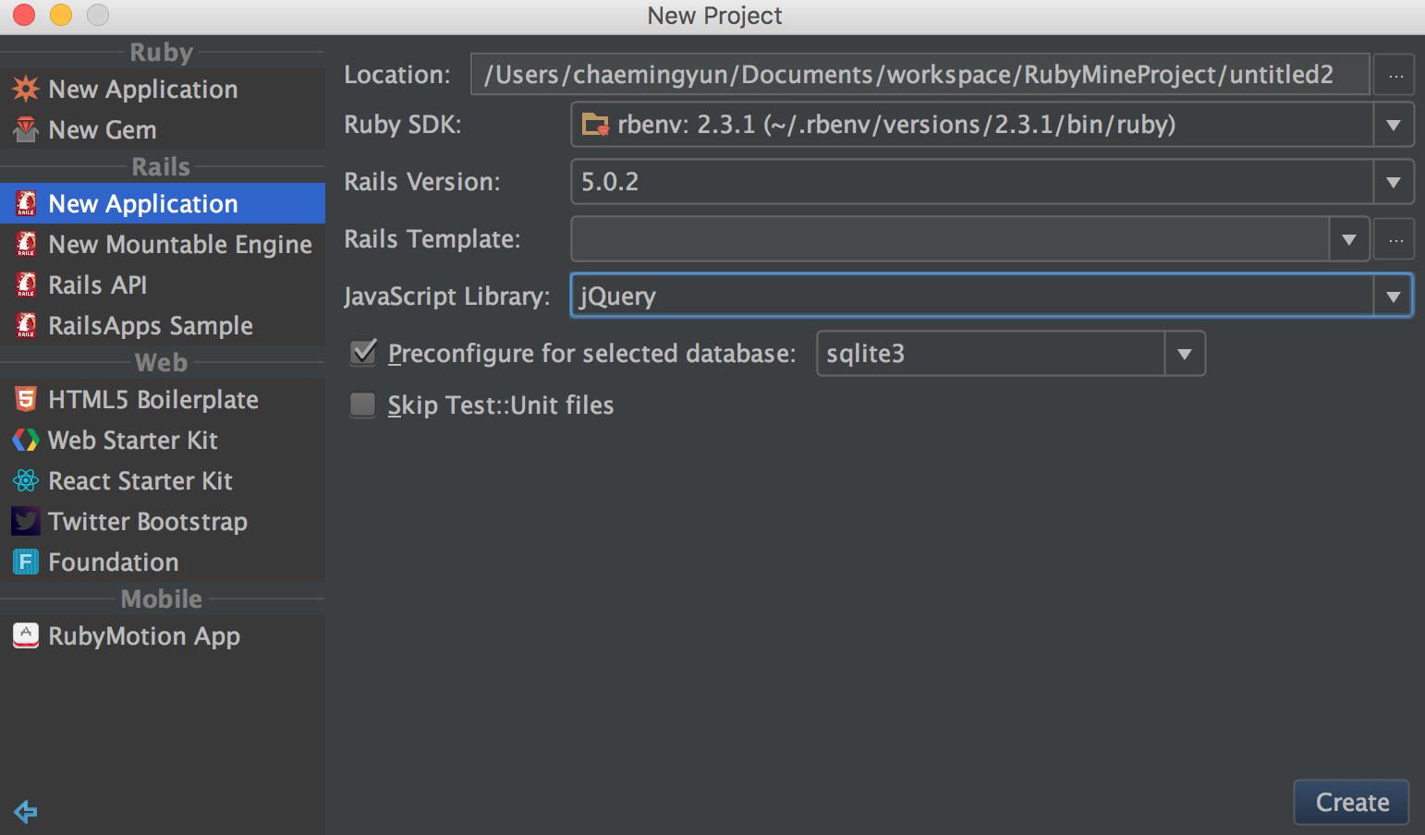
Task: Choose HTML5 Boilerplate template
Action: click(x=163, y=399)
